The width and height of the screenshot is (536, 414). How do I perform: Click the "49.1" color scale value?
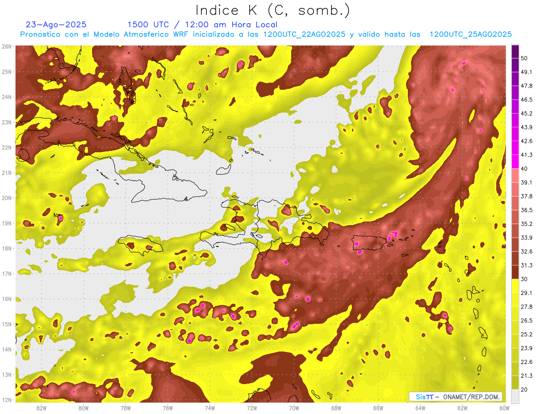pos(527,72)
